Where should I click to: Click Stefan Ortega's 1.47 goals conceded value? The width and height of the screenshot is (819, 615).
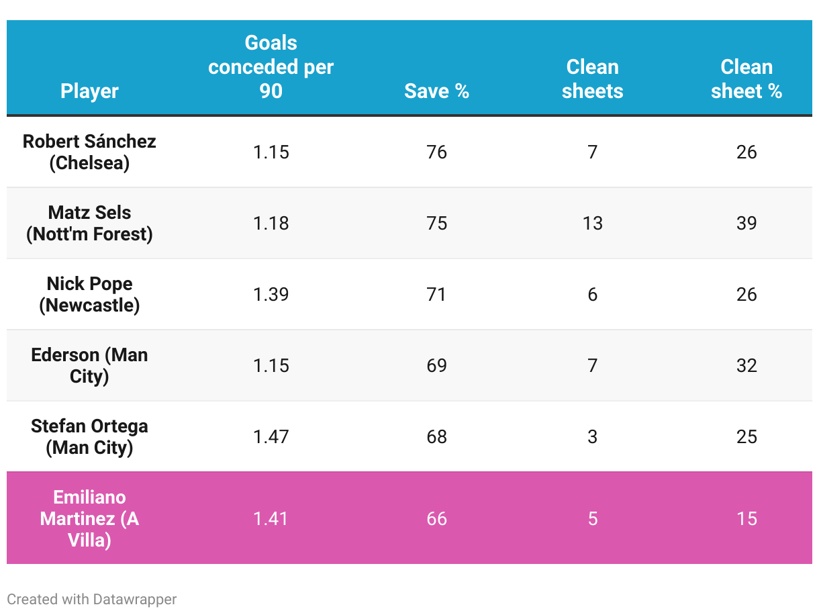click(271, 436)
